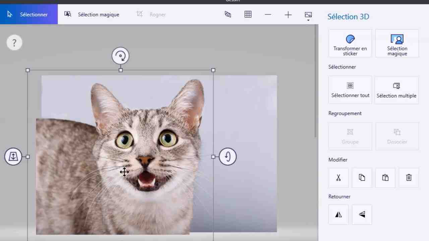Open Sélection magique in the top toolbar

(92, 14)
